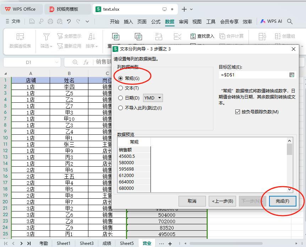The image size is (306, 247).
Task: Click the fx insert function icon
Action: [86, 62]
